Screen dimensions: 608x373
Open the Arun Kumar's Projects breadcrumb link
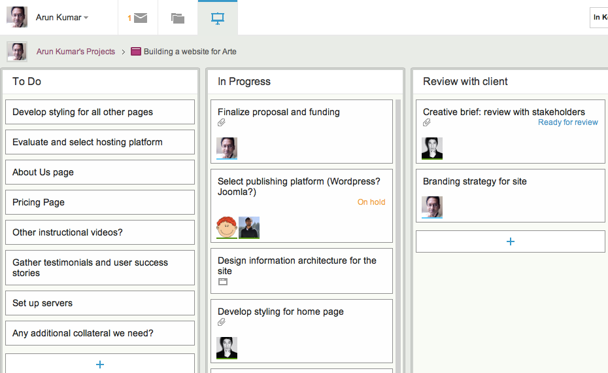(x=76, y=52)
